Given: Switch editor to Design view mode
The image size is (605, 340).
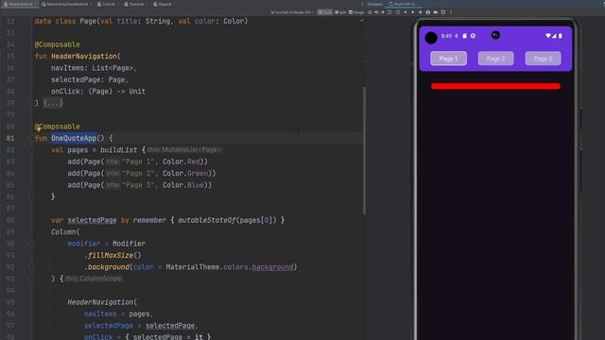Looking at the screenshot, I should [356, 12].
